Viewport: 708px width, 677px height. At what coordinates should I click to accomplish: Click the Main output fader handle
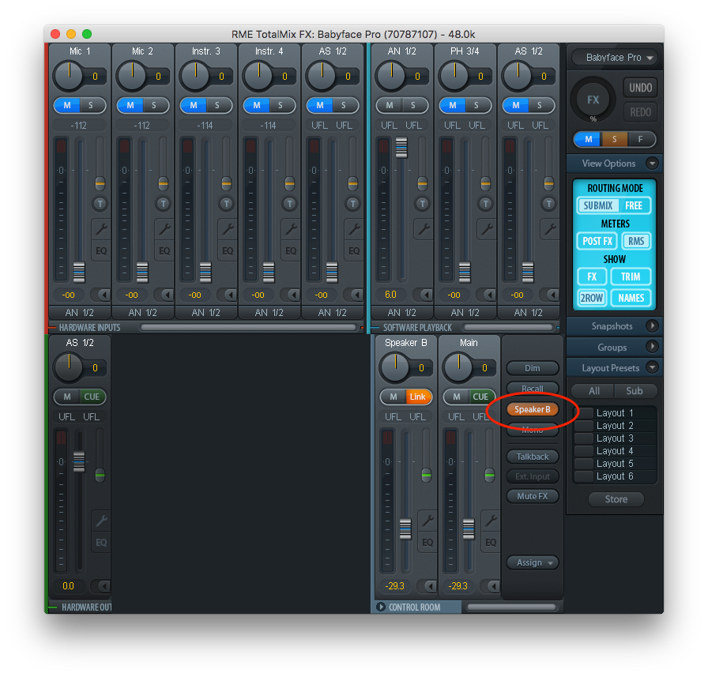pos(469,529)
